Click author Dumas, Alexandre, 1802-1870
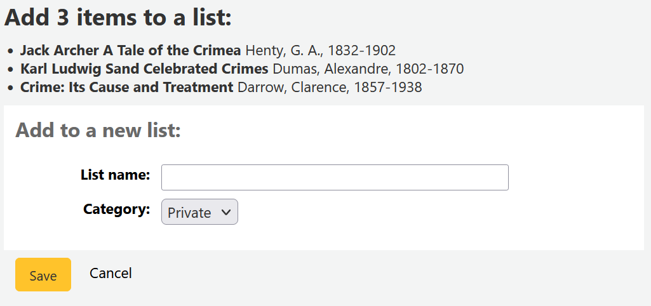The image size is (651, 306). tap(368, 69)
